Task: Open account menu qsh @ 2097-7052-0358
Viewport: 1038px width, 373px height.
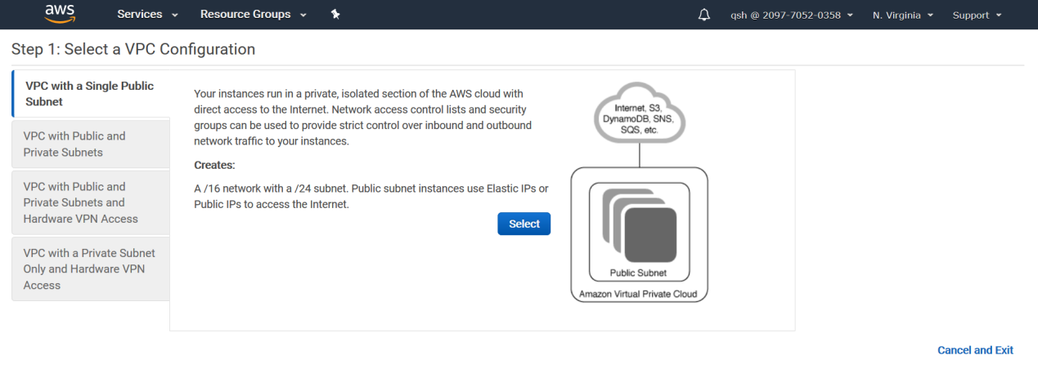Action: coord(792,15)
